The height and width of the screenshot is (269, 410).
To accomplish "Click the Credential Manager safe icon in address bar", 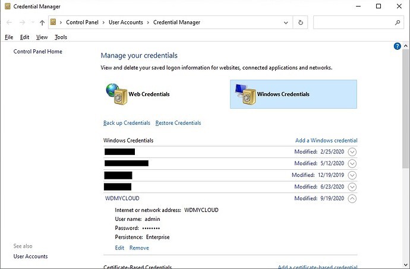I will coord(53,22).
